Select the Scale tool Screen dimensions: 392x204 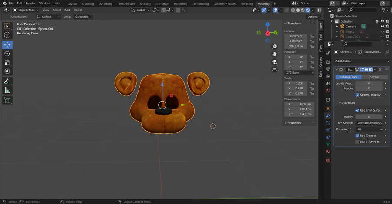[x=7, y=63]
